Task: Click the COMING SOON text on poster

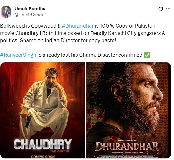Action: 43,157
